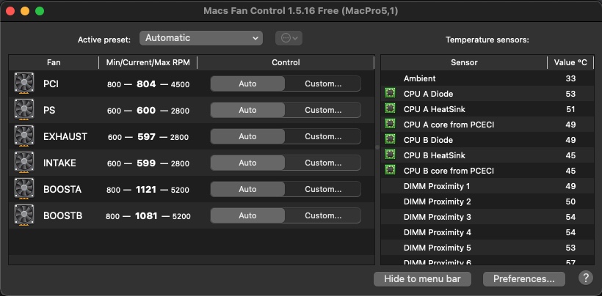Click the help question mark button
The height and width of the screenshot is (296, 602).
pos(585,278)
